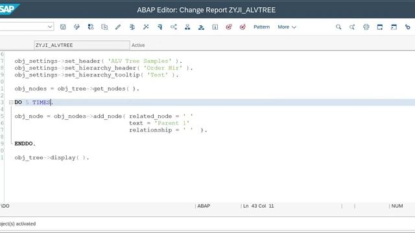Click the Active status label
The height and width of the screenshot is (233, 415).
[x=138, y=45]
